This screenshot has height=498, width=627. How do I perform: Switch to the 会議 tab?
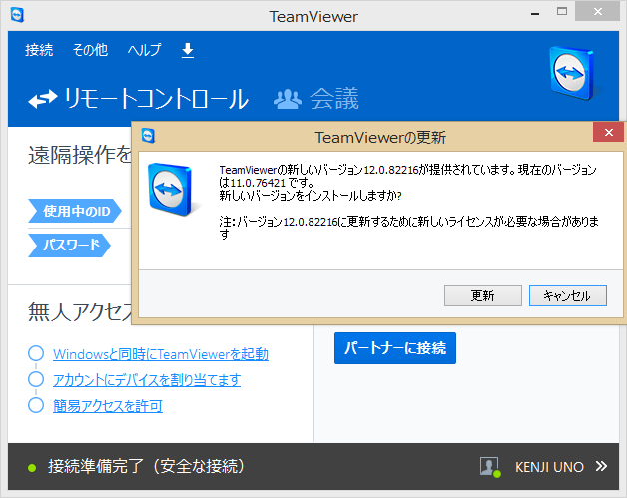[x=316, y=99]
